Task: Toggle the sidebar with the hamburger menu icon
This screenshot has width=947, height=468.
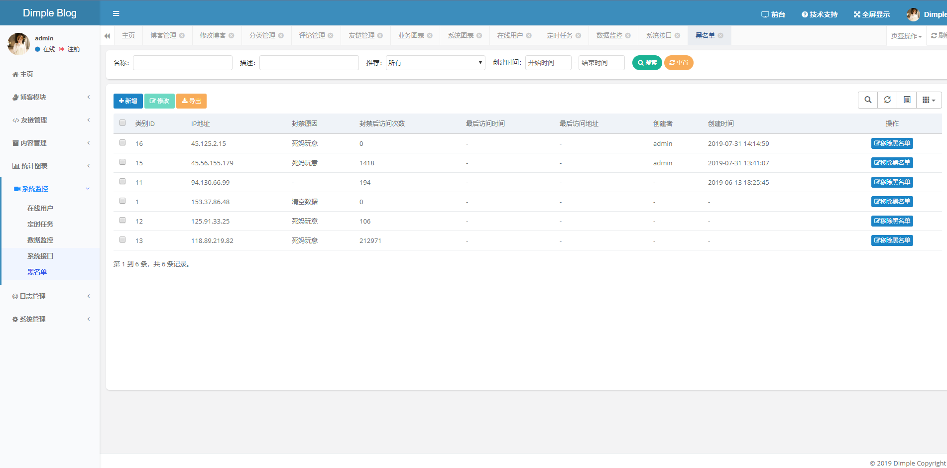Action: (116, 13)
